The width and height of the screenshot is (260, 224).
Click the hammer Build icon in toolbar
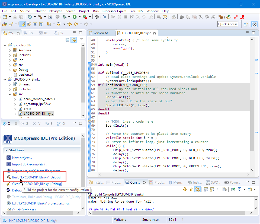40,17
